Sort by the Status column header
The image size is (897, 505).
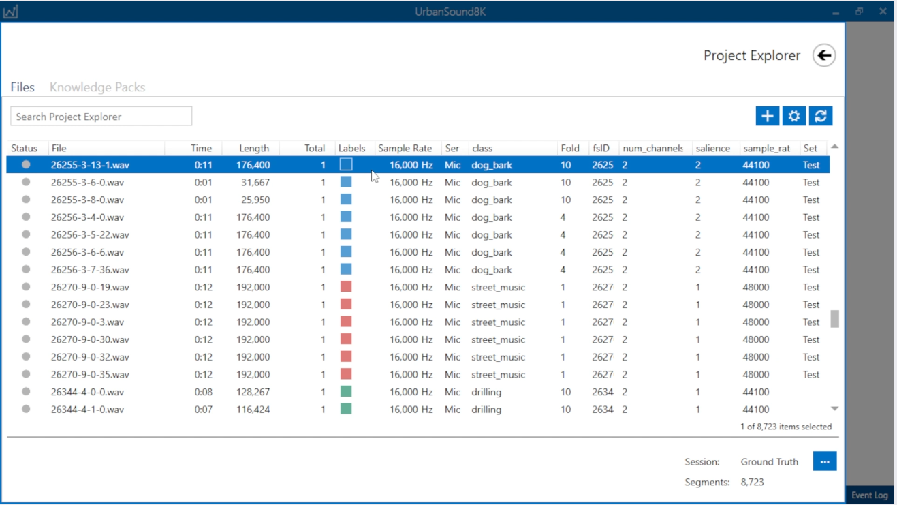25,148
